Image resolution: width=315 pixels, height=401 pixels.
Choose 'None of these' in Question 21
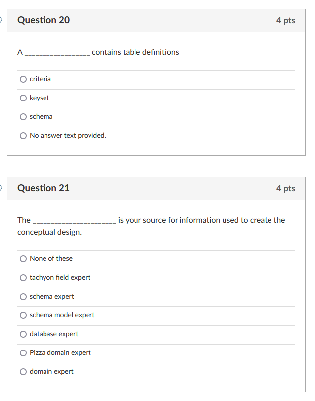(23, 259)
